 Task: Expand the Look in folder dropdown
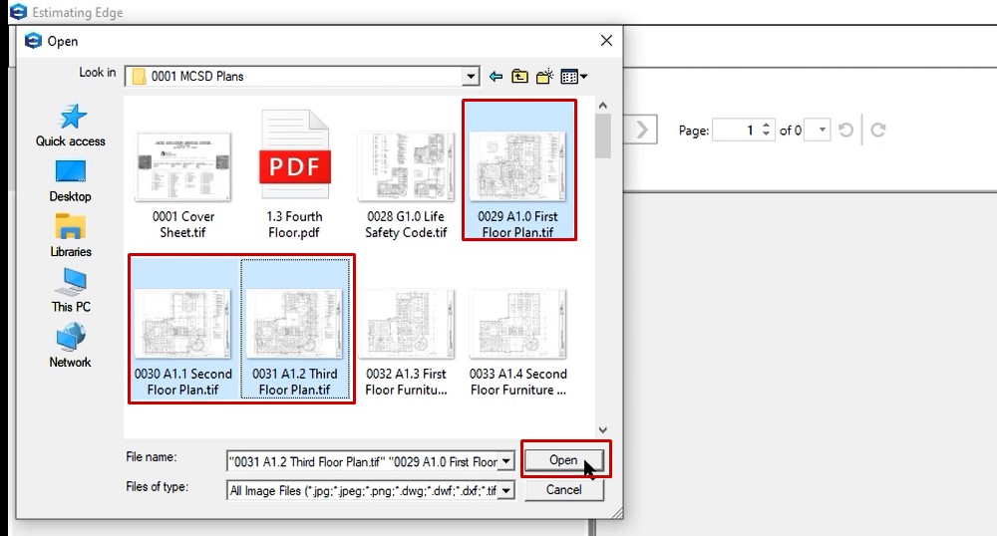point(471,76)
